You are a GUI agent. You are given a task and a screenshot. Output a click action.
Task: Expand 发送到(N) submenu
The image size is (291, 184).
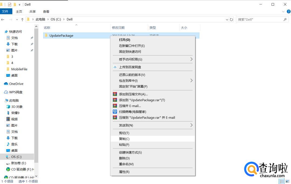pos(153,125)
